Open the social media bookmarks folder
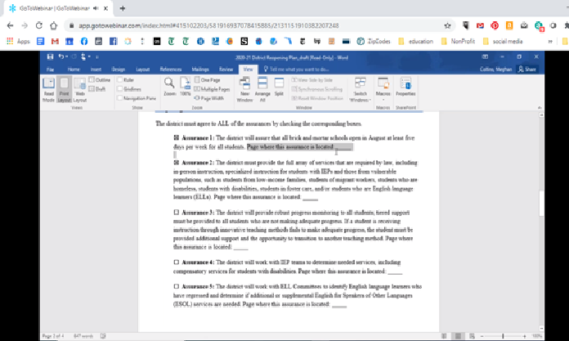The width and height of the screenshot is (569, 341). coord(503,41)
